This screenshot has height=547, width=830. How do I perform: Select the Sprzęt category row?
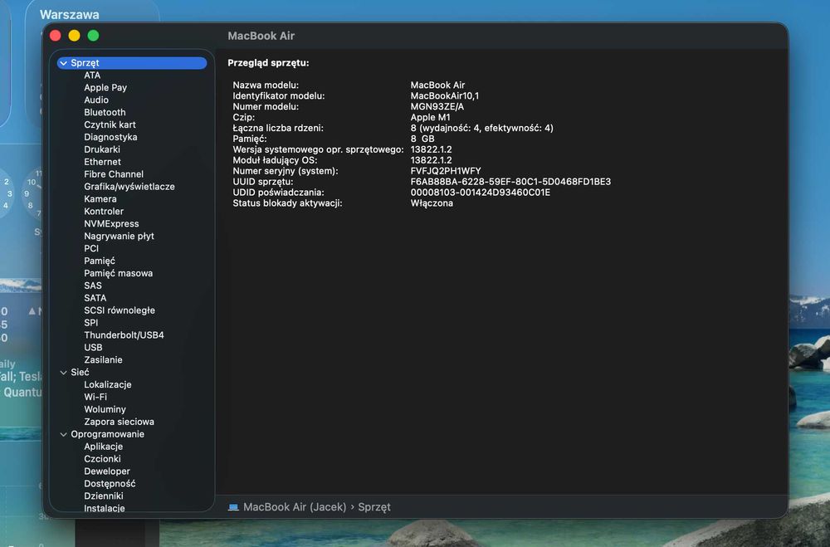coord(132,62)
